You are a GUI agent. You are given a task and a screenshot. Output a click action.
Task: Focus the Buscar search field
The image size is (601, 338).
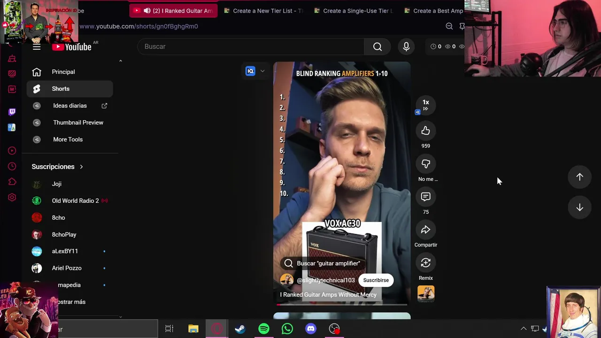coord(251,46)
